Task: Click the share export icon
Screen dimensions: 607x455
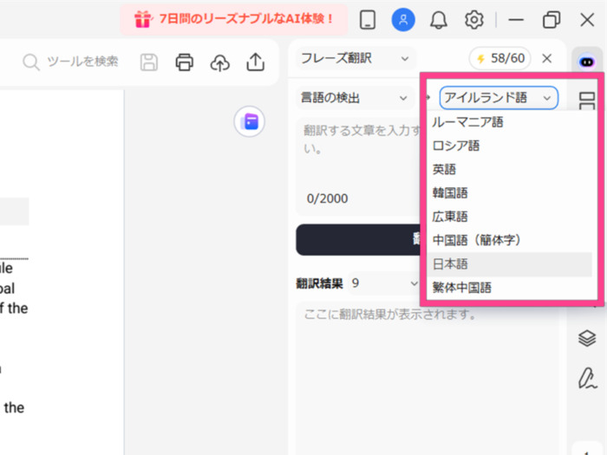Action: [x=256, y=62]
